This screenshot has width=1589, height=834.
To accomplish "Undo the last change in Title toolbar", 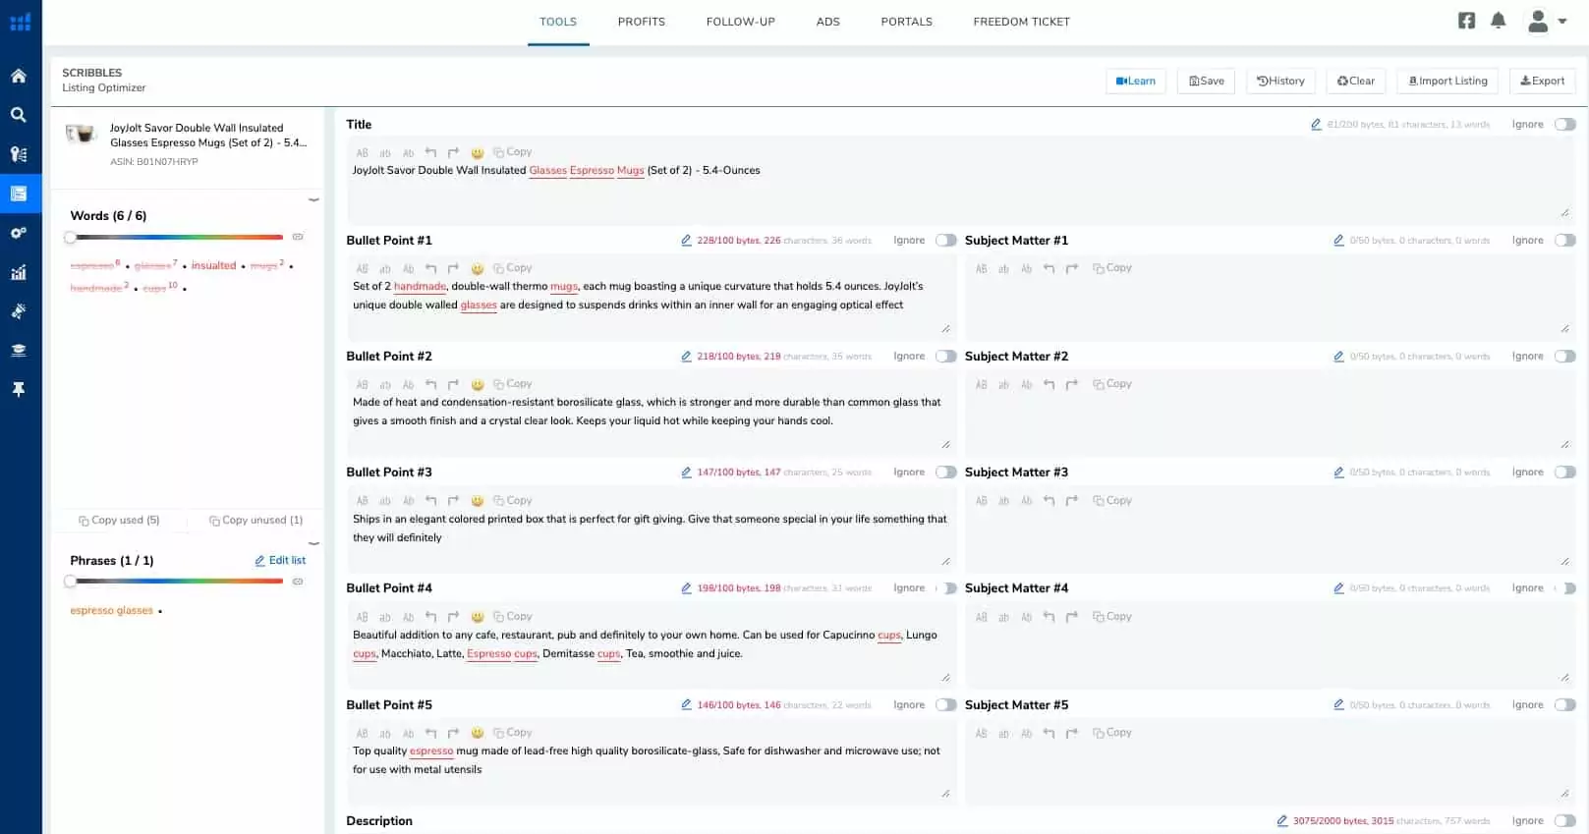I will point(430,152).
